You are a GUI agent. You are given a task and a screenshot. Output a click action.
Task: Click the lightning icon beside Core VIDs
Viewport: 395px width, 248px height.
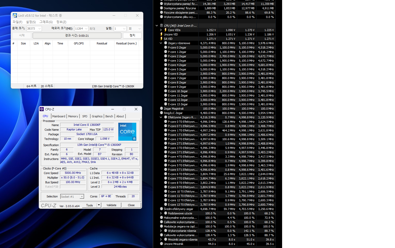pyautogui.click(x=166, y=30)
